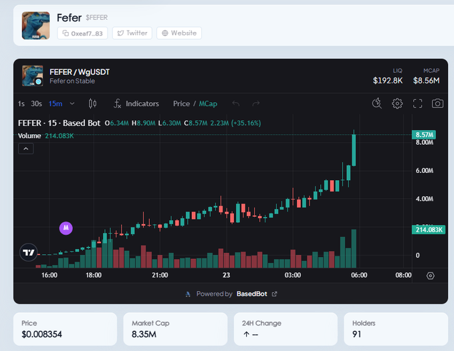Click the Fefer token avatar image
454x351 pixels.
pyautogui.click(x=35, y=25)
